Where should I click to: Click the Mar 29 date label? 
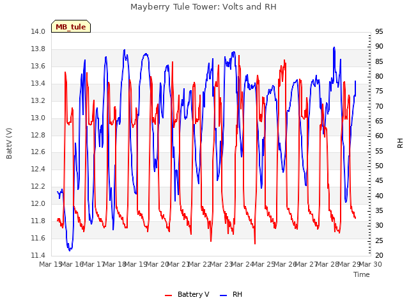coord(350,264)
